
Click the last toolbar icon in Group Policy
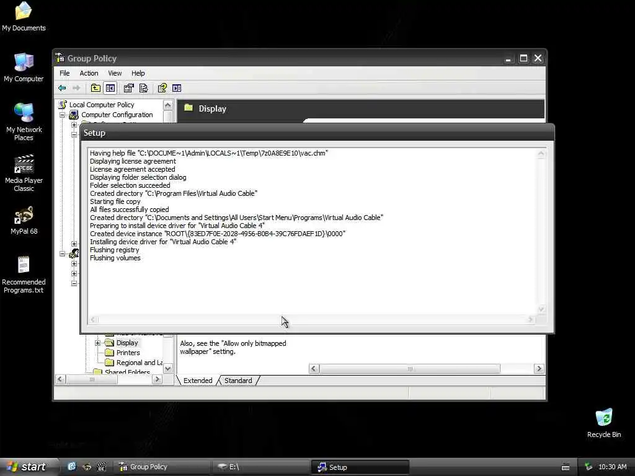click(177, 88)
